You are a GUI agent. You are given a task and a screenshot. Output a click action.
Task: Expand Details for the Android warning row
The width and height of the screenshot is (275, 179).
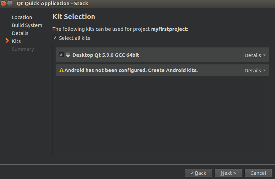[255, 71]
